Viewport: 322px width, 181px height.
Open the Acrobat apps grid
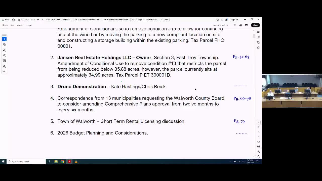point(226,20)
